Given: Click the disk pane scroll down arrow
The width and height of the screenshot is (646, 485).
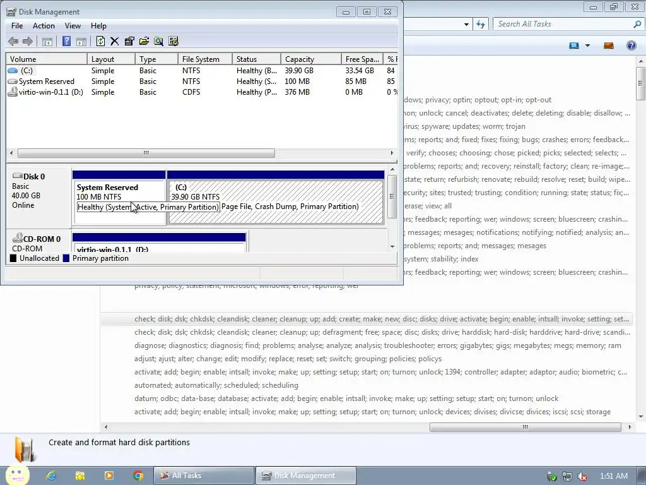Looking at the screenshot, I should (x=392, y=246).
